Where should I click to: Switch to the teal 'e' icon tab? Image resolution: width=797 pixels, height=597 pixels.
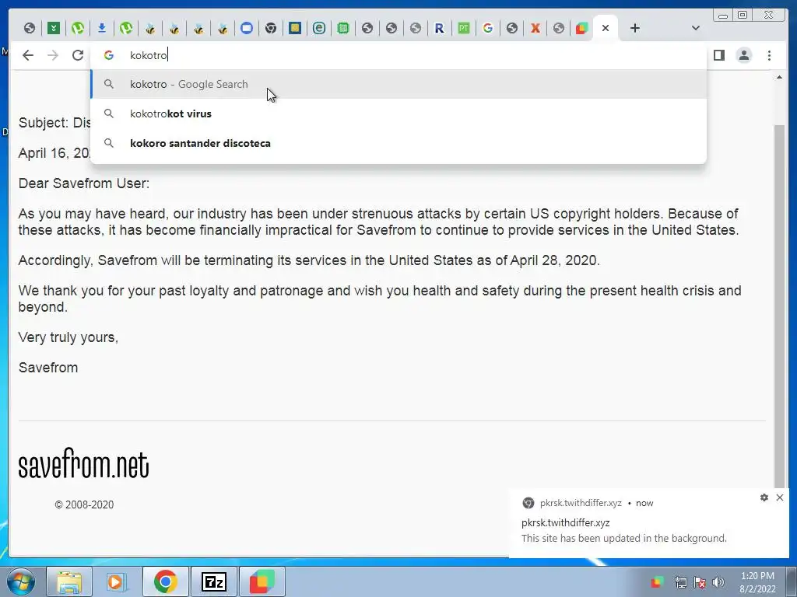point(318,28)
